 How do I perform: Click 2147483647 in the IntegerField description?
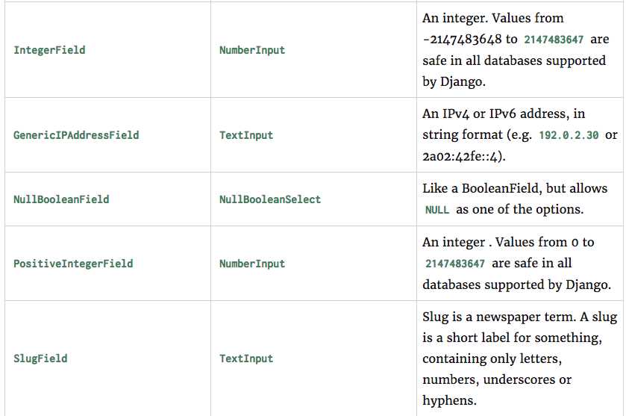(x=554, y=40)
